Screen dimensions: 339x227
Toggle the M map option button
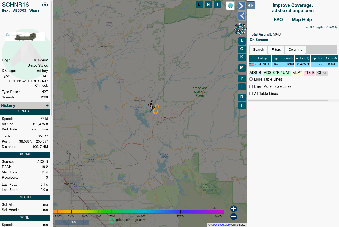242,68
